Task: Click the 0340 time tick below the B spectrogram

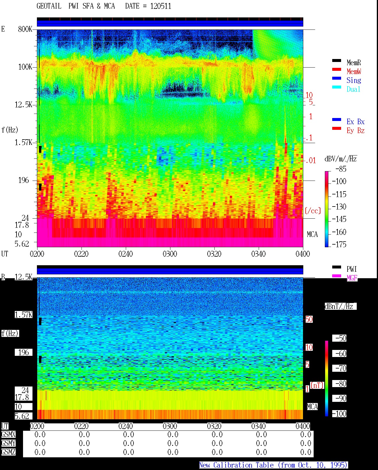Action: [x=258, y=426]
